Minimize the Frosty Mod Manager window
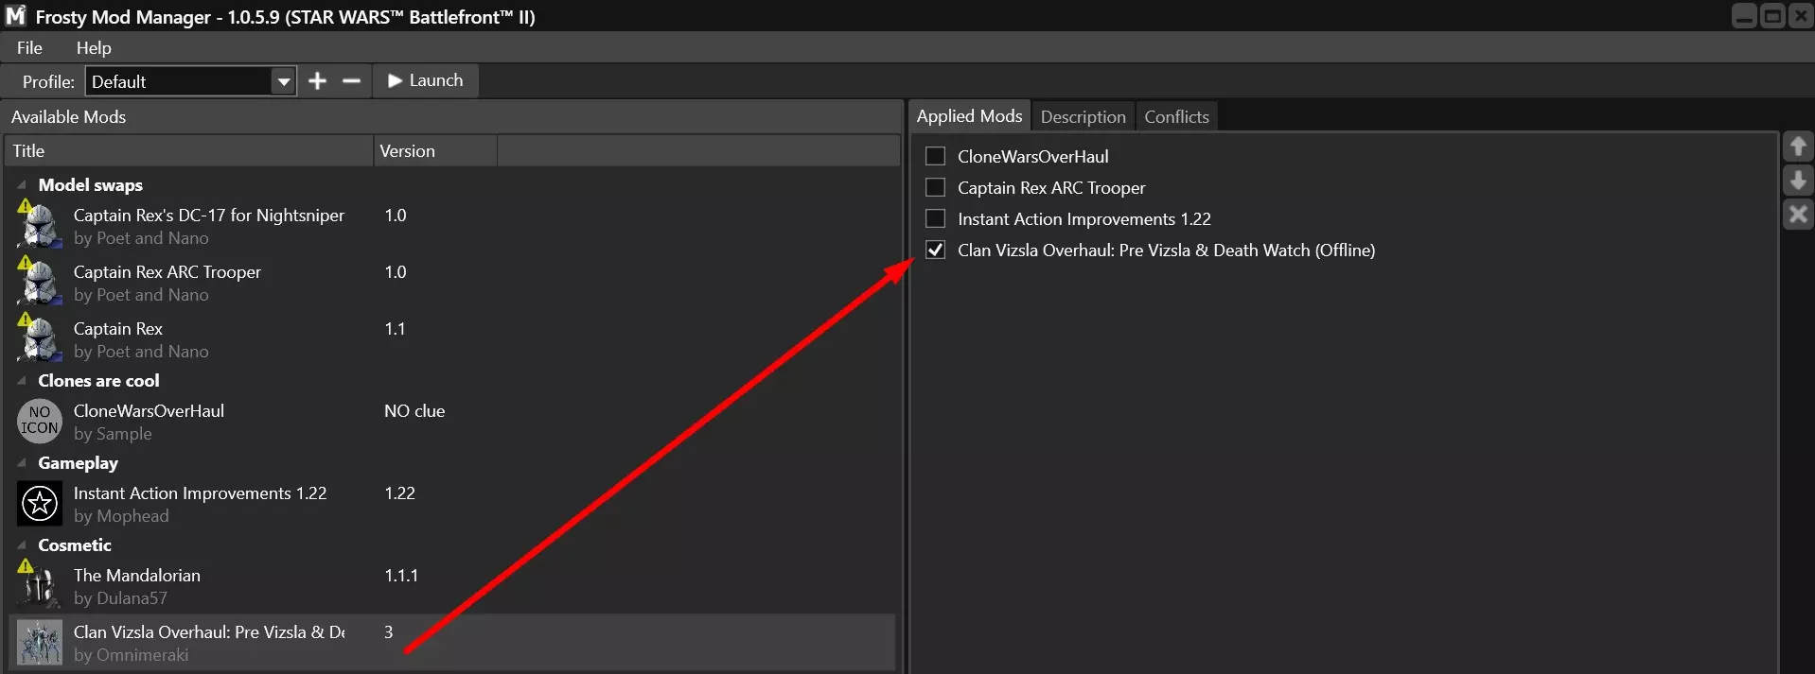This screenshot has width=1815, height=674. (x=1744, y=16)
